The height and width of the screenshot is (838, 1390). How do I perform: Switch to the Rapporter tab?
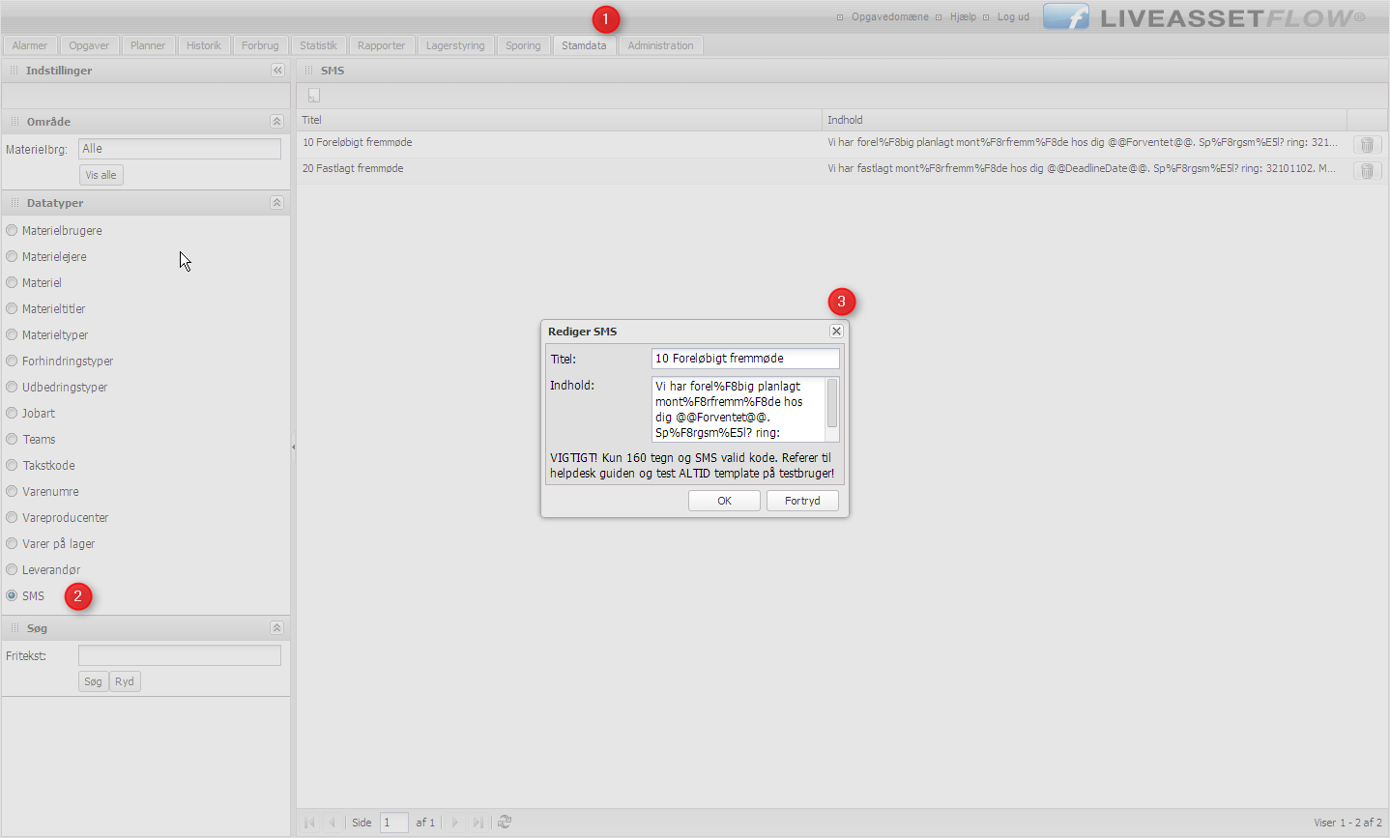pyautogui.click(x=381, y=45)
